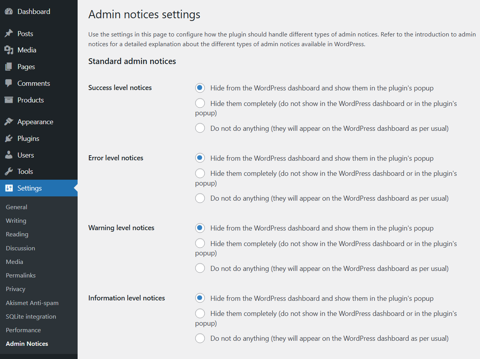Click the Plugins plug icon

click(9, 139)
